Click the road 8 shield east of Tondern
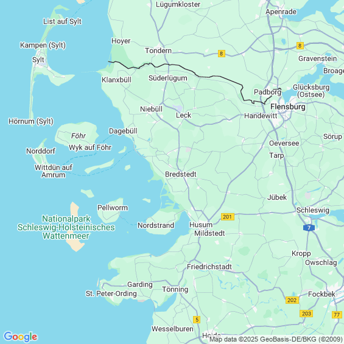 tap(222, 54)
